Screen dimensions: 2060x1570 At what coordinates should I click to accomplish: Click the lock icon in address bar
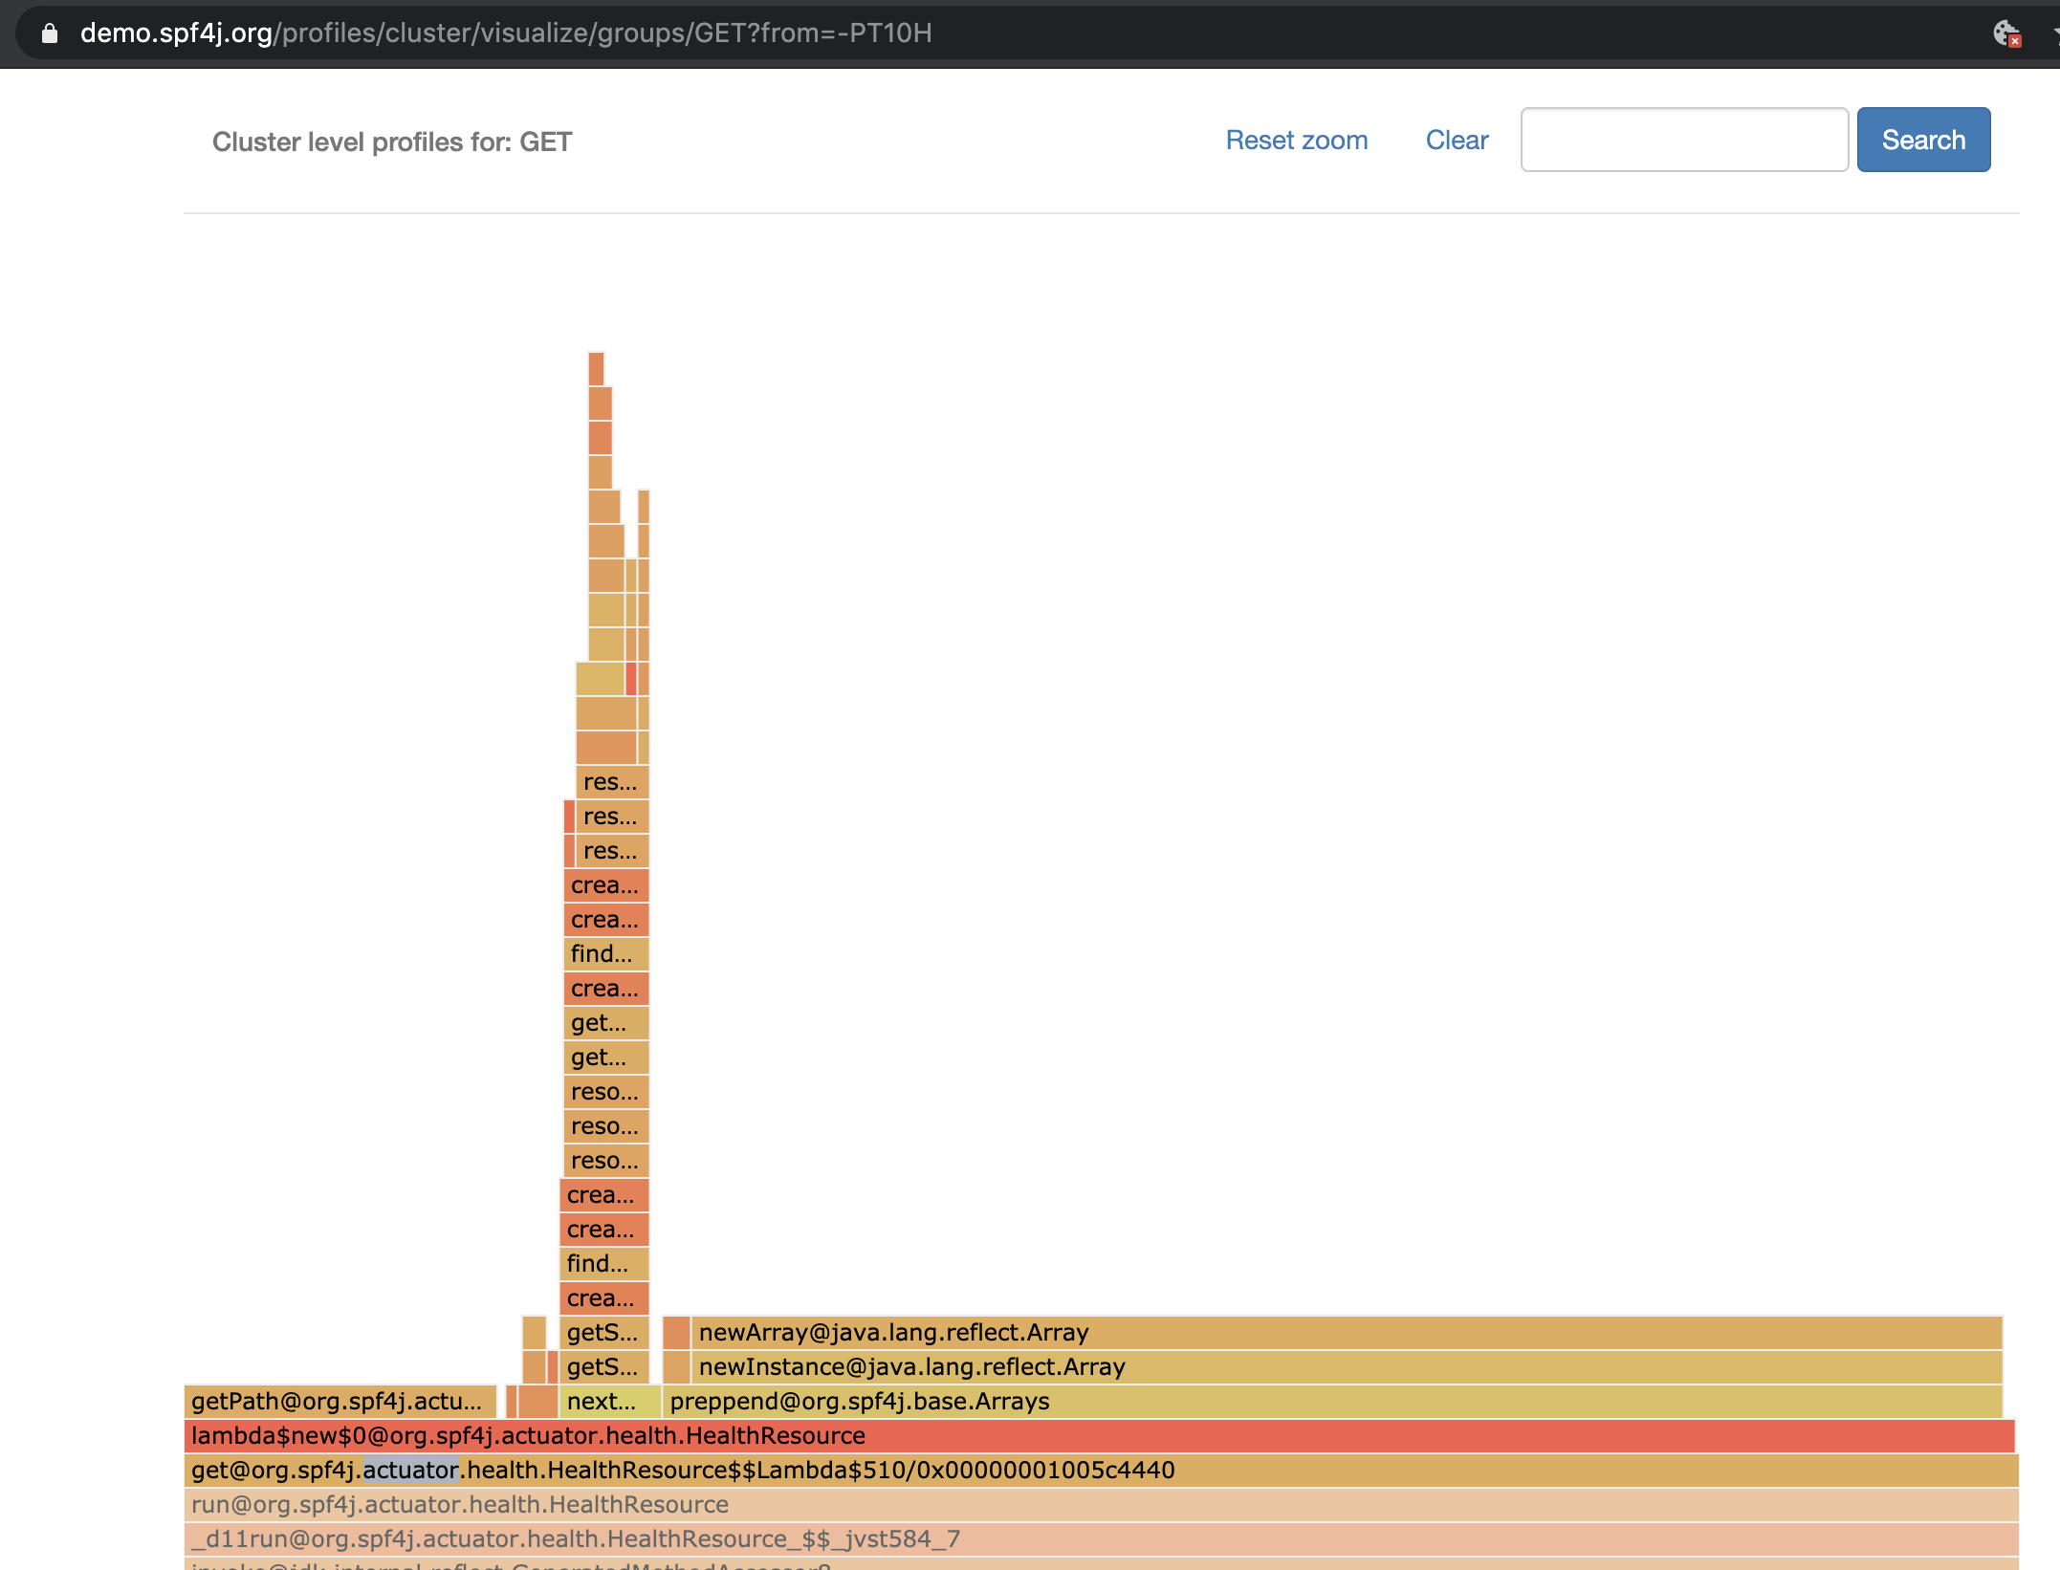pos(50,33)
